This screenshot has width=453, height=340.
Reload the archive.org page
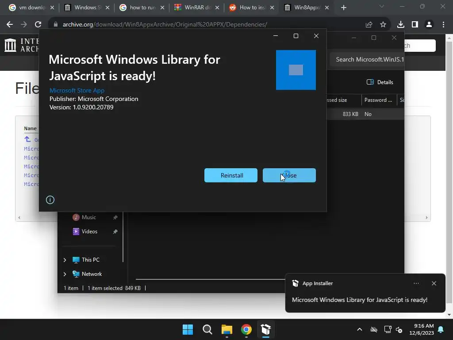(x=38, y=25)
